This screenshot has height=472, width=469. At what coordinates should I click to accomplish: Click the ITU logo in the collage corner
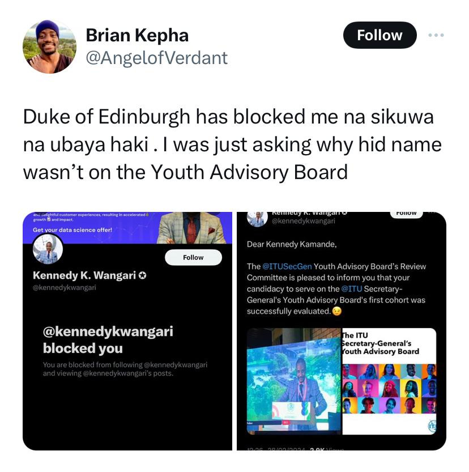click(x=432, y=426)
